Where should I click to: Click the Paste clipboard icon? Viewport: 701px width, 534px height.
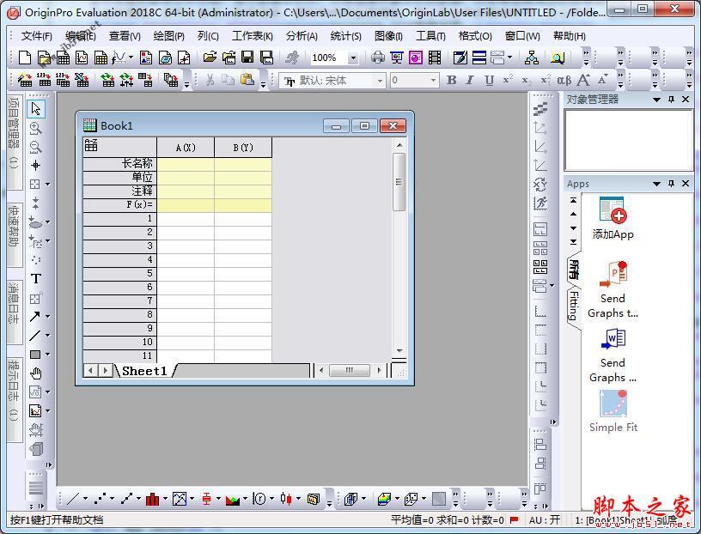pos(247,80)
